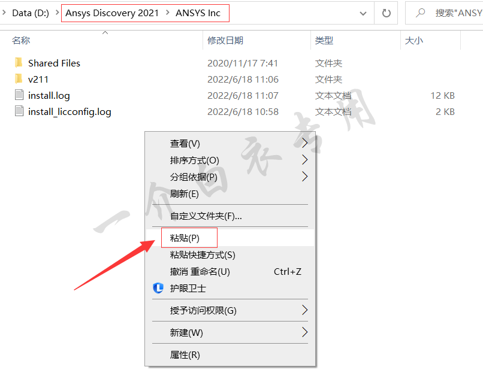This screenshot has height=379, width=483.
Task: Click the Ctrl+Z shortcut text
Action: point(288,272)
